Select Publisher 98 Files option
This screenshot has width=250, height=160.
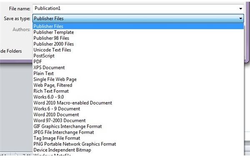coord(138,38)
